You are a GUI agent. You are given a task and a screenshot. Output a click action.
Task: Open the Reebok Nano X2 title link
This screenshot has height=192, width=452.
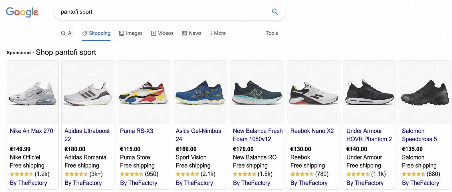click(x=312, y=131)
